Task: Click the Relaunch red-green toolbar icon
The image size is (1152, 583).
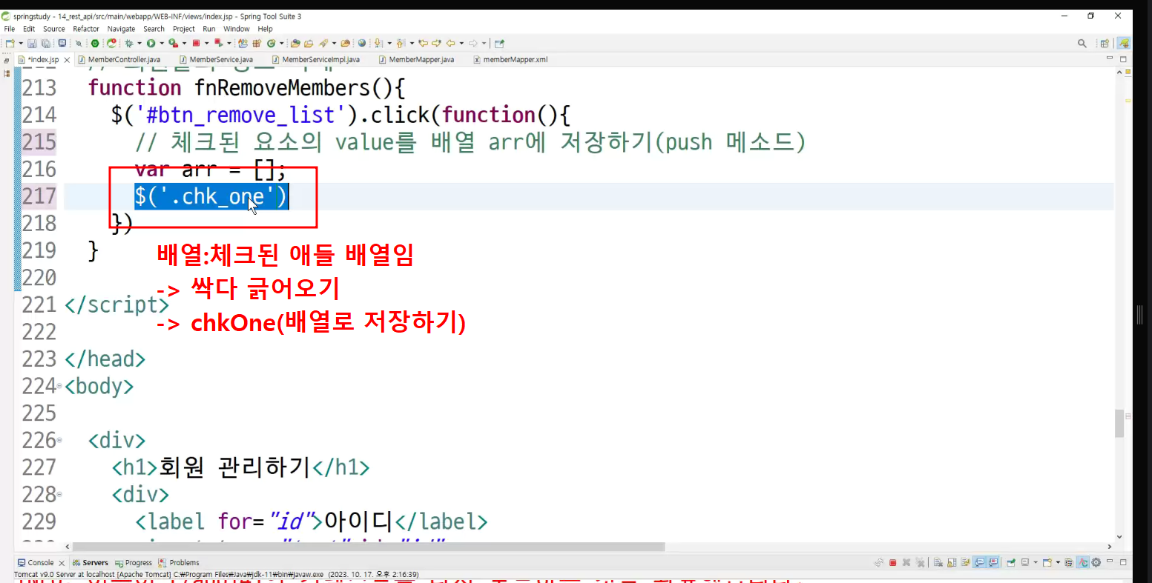Action: tap(218, 44)
